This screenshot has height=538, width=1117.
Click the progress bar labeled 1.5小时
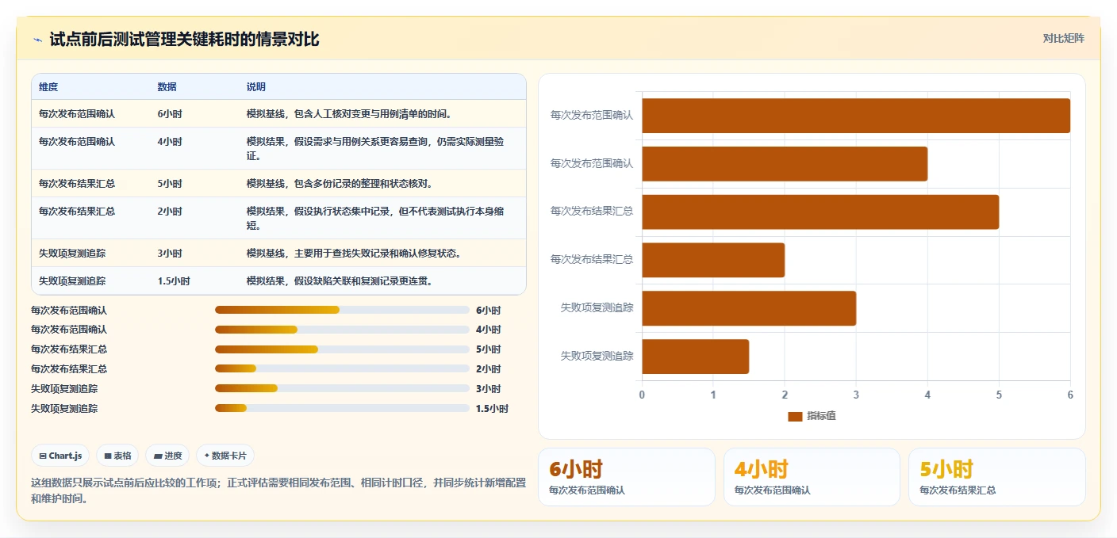click(342, 408)
